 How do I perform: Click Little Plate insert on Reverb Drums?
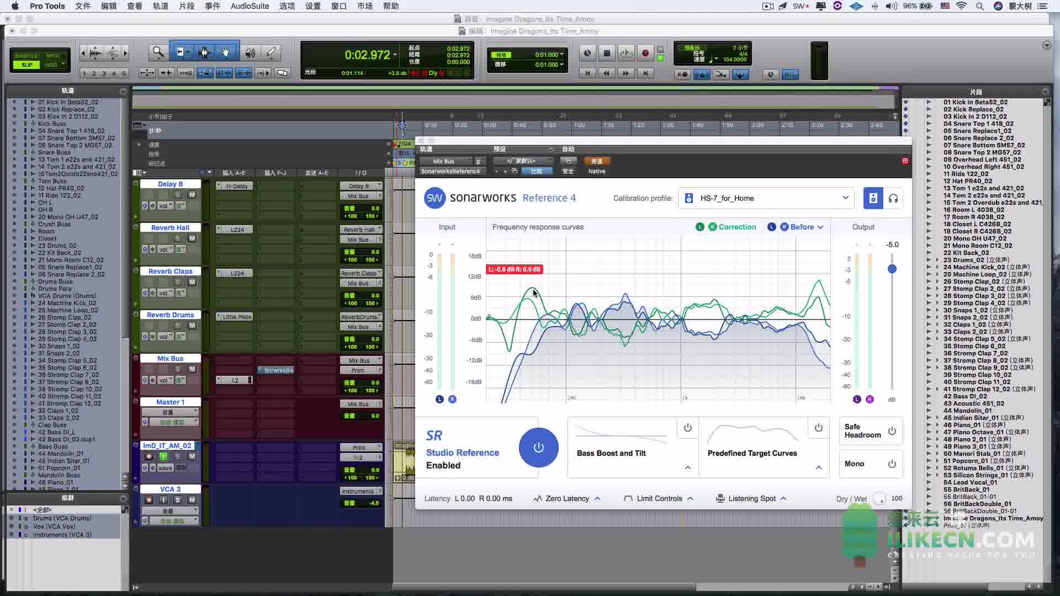pyautogui.click(x=234, y=317)
